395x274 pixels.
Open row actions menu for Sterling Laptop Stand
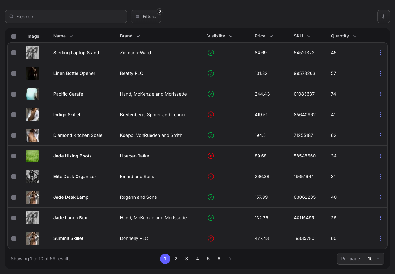(380, 53)
